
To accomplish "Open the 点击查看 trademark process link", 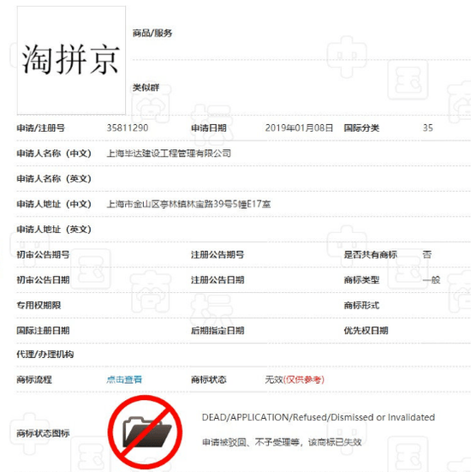I will pos(124,379).
